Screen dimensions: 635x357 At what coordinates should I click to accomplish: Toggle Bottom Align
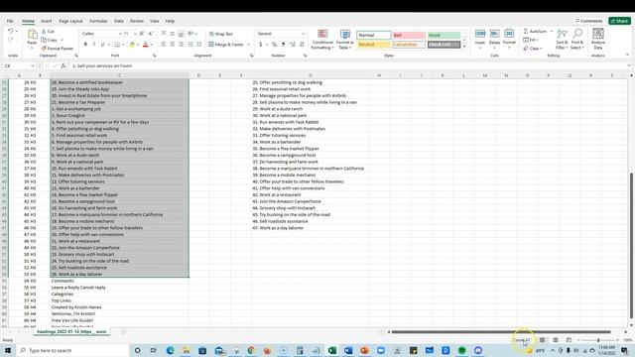181,34
